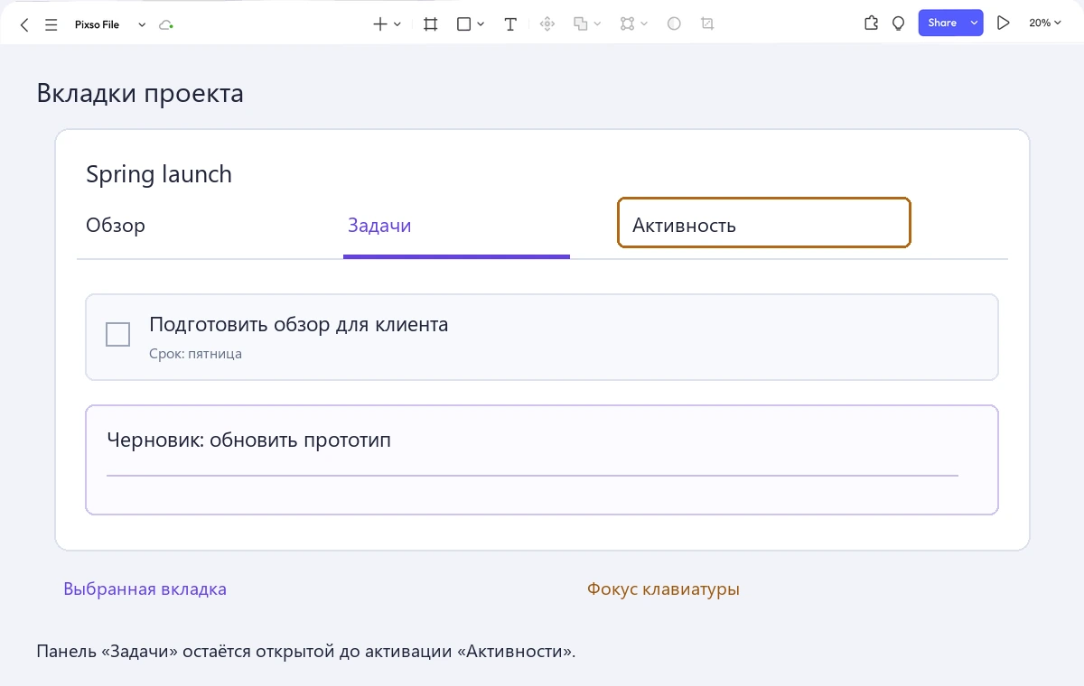Check the Подготовить обзор для клиента checkbox
This screenshot has height=686, width=1084.
[118, 334]
